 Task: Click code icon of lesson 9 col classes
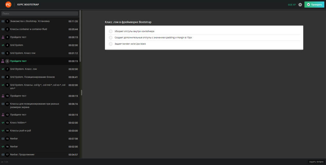3,85
